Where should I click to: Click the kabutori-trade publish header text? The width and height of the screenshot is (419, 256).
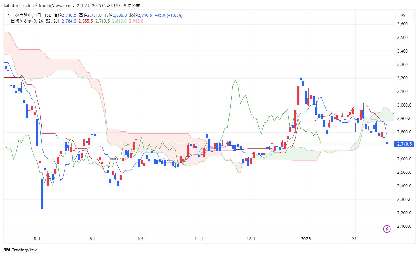point(72,5)
